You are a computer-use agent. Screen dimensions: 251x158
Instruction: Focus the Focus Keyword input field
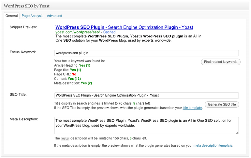(146, 53)
